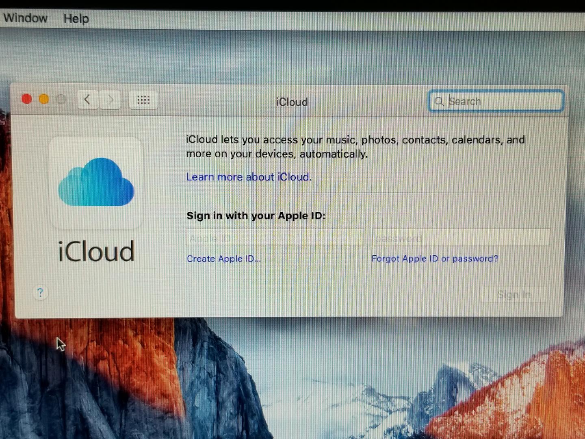Image resolution: width=585 pixels, height=439 pixels.
Task: Open the Help menu
Action: click(76, 19)
